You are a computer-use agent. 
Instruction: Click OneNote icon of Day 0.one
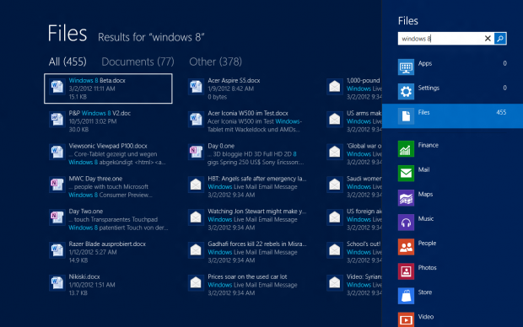click(x=196, y=152)
